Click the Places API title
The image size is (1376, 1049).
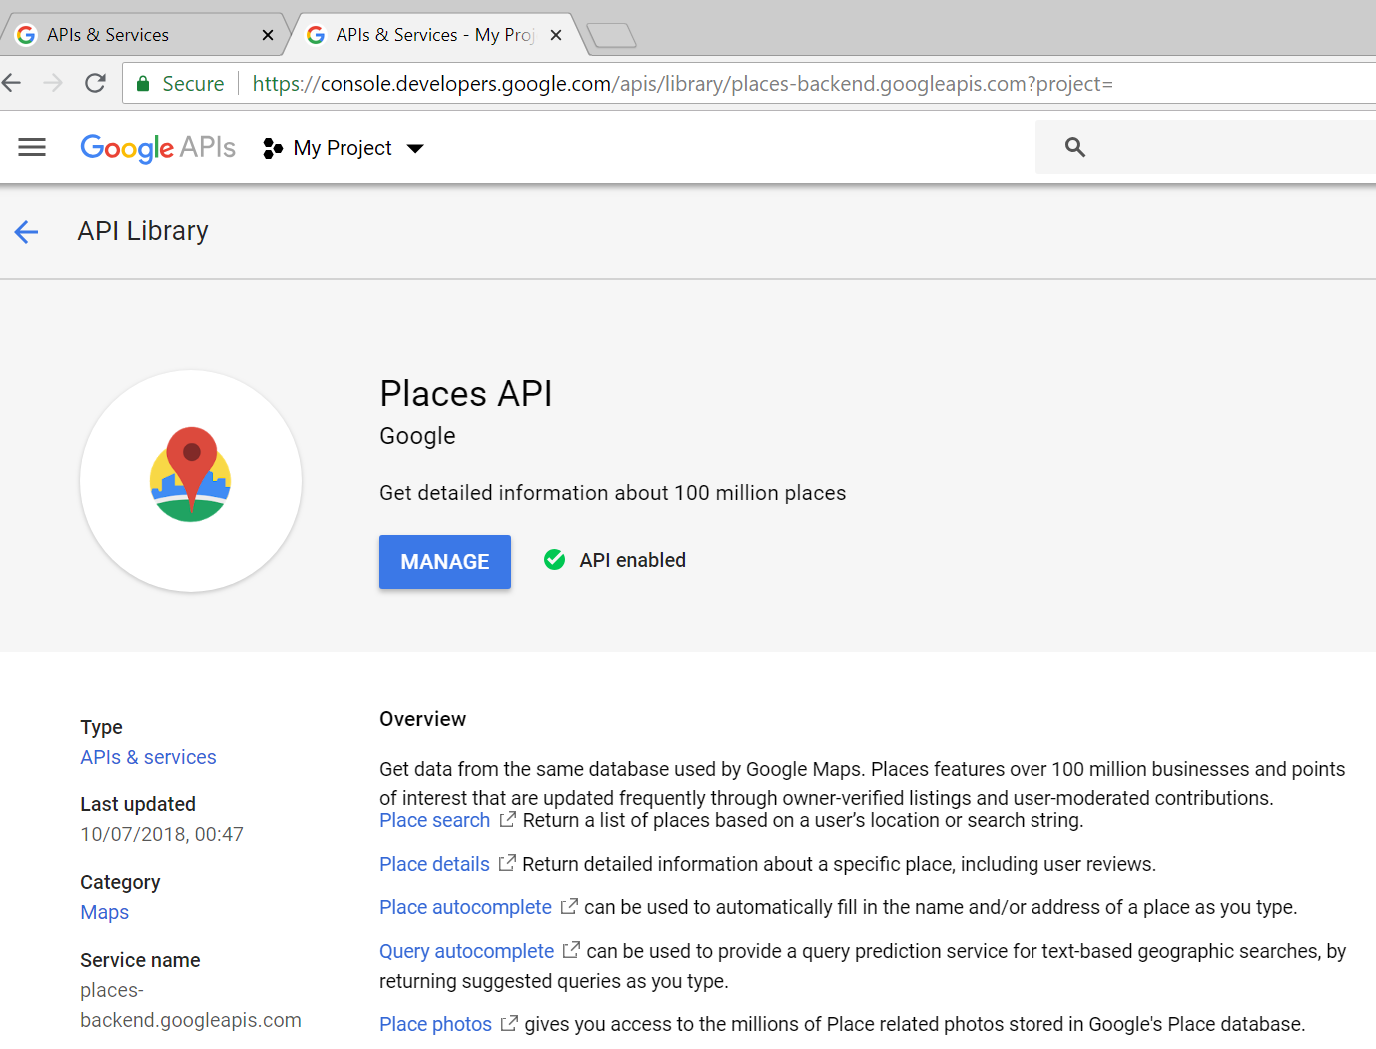[x=466, y=393]
